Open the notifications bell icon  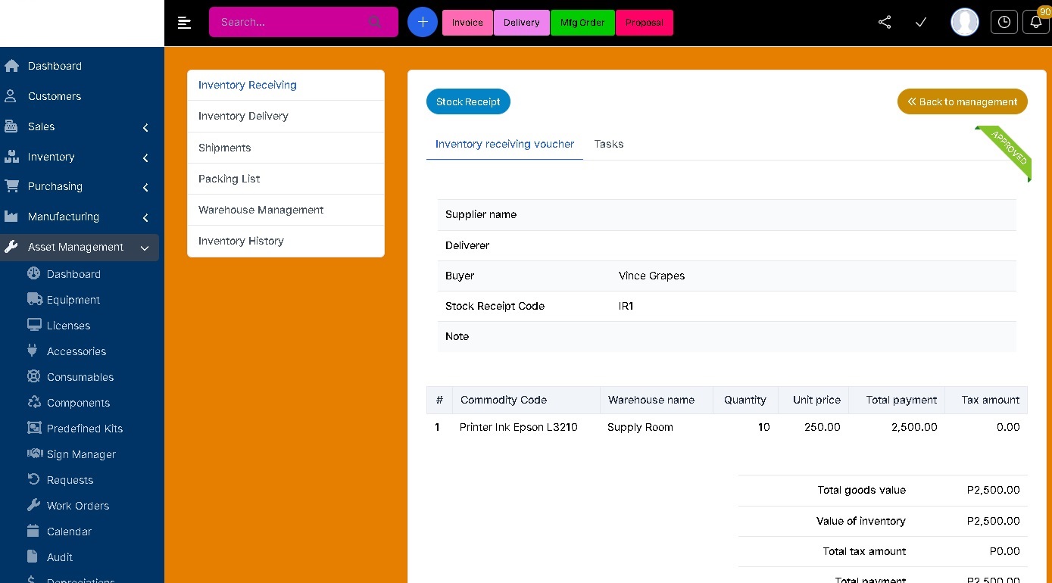pyautogui.click(x=1035, y=23)
